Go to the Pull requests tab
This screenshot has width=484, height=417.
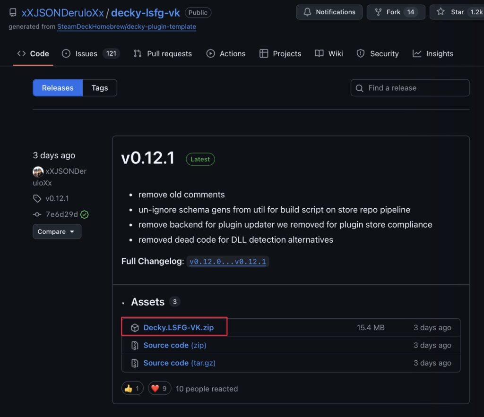point(163,54)
